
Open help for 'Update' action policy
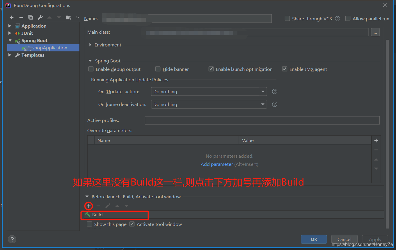[x=274, y=91]
